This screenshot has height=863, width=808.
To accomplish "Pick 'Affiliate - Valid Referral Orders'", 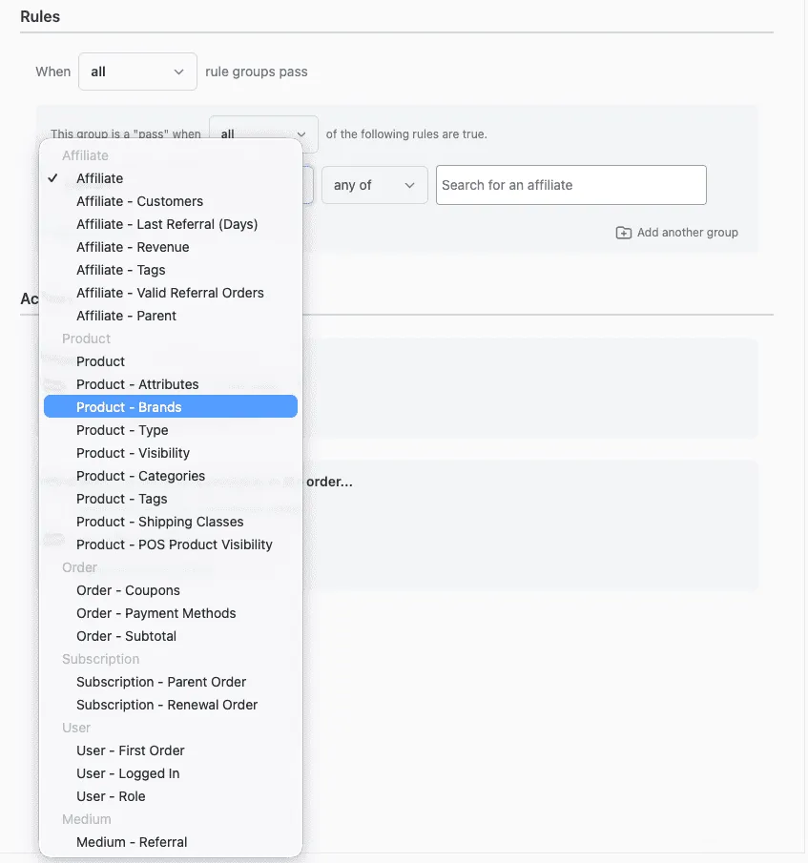I will pos(171,293).
